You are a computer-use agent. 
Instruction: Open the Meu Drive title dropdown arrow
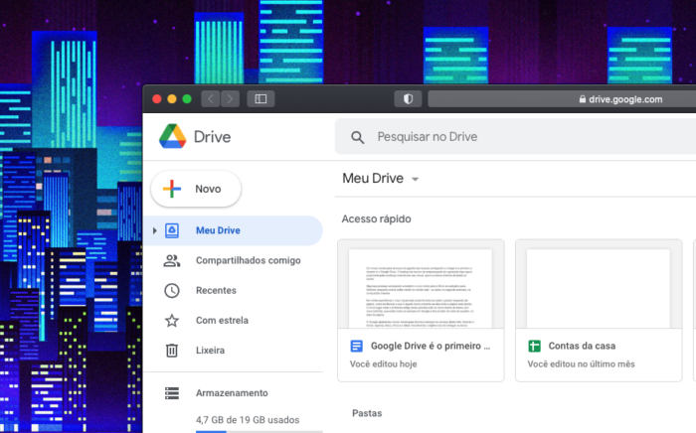[x=415, y=179]
